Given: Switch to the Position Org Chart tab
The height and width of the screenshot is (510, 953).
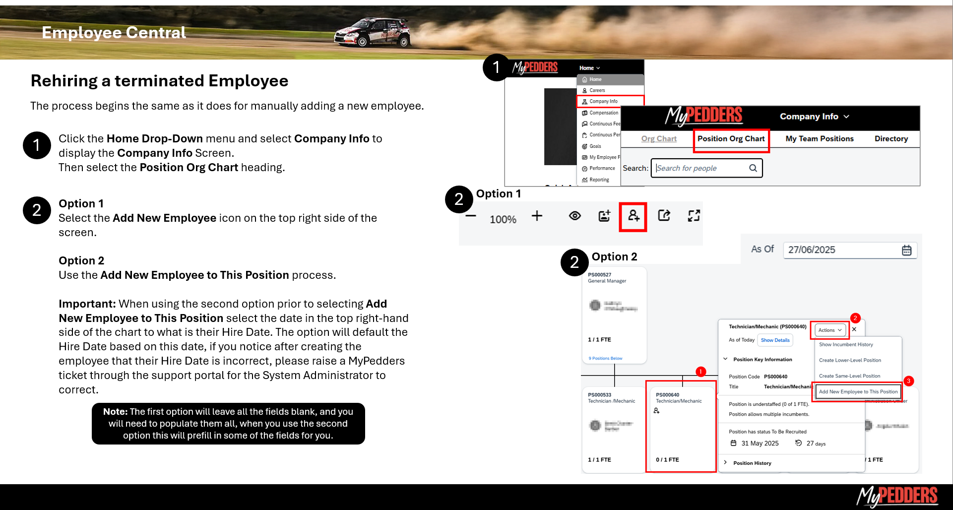Looking at the screenshot, I should 731,139.
